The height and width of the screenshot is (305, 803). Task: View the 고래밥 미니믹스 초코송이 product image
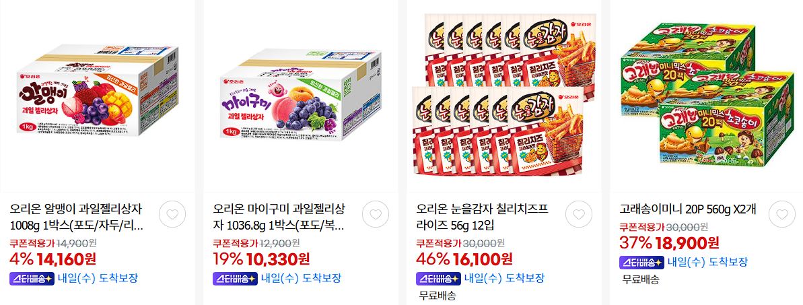pos(707,94)
